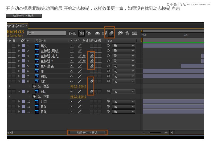This screenshot has width=213, height=143.
Task: Click the zoom in mountain icon
Action: (166, 133)
